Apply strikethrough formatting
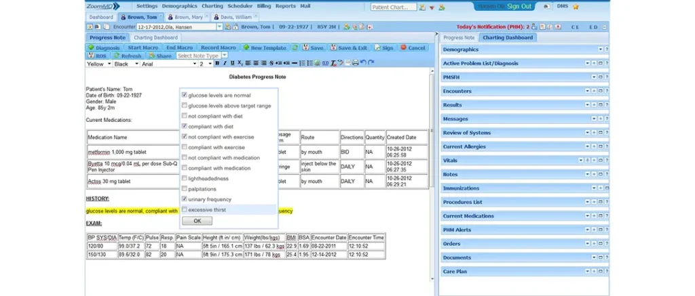The height and width of the screenshot is (296, 695). click(271, 63)
